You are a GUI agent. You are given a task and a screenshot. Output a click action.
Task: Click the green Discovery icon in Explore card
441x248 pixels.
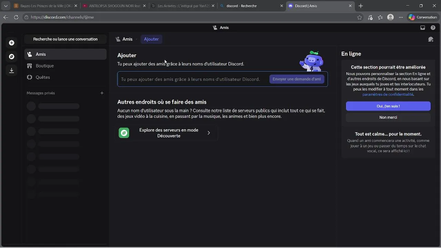tap(124, 133)
